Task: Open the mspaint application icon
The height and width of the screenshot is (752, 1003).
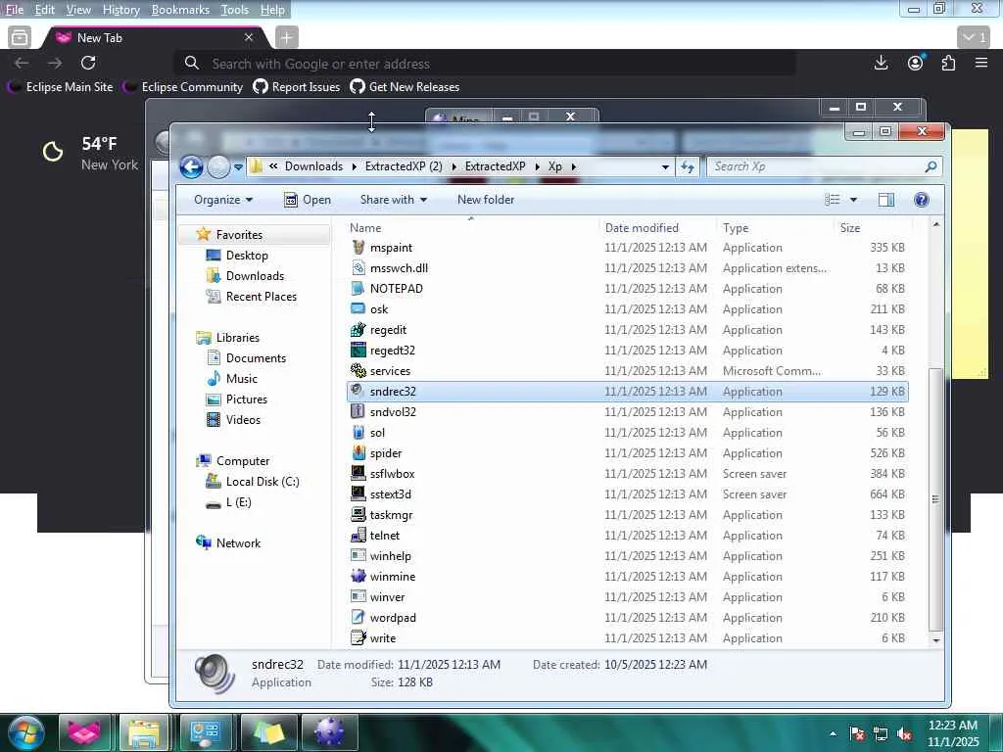Action: (358, 248)
